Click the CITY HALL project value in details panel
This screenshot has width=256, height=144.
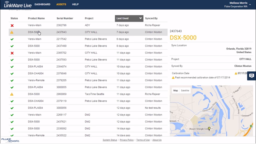(245, 59)
